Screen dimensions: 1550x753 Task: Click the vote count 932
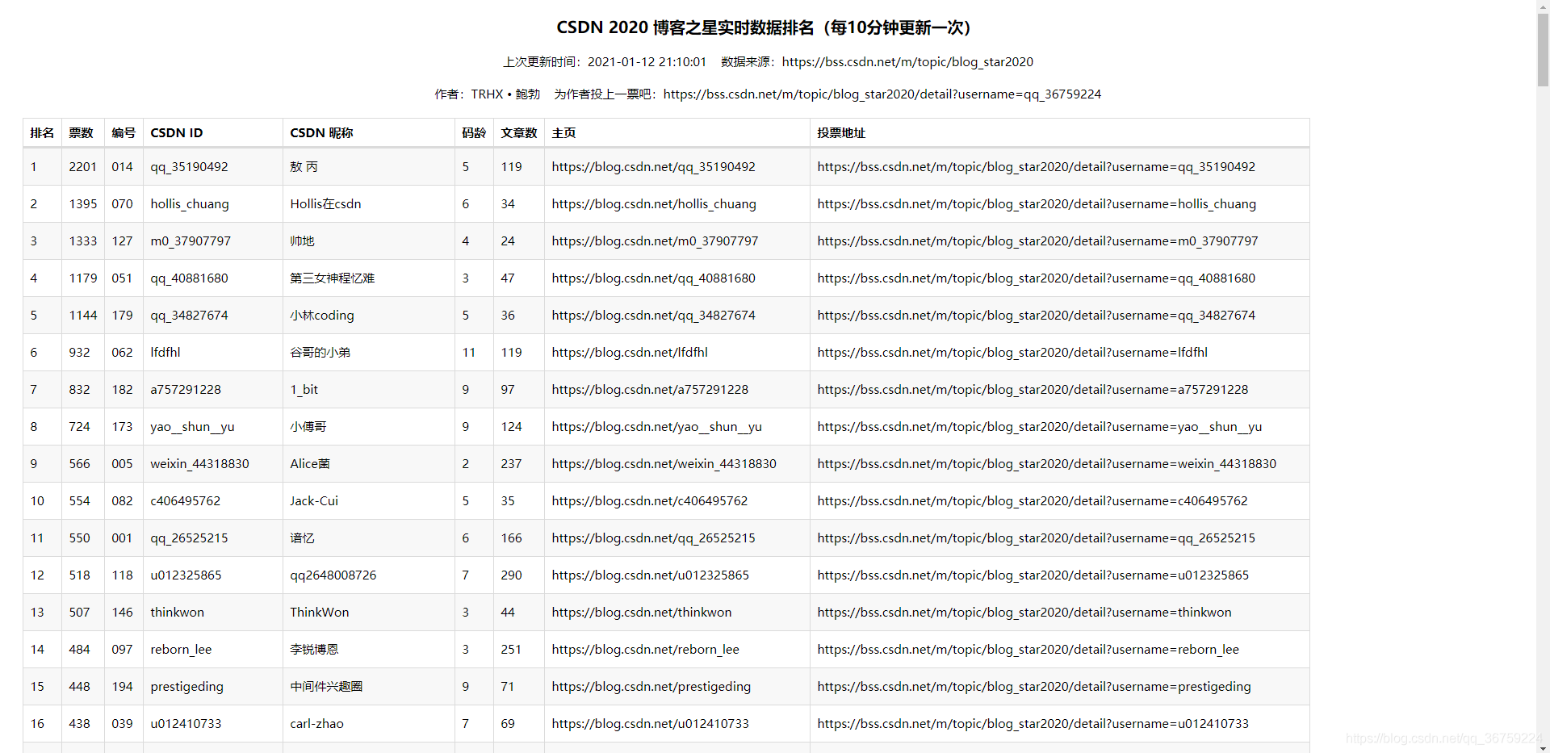point(79,353)
